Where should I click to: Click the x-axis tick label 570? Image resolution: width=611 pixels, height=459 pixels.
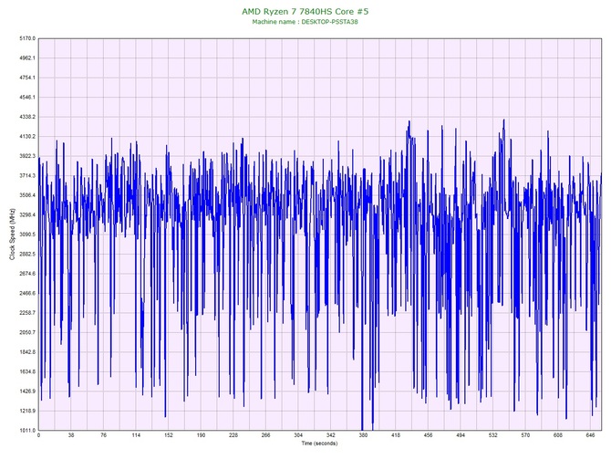point(525,435)
